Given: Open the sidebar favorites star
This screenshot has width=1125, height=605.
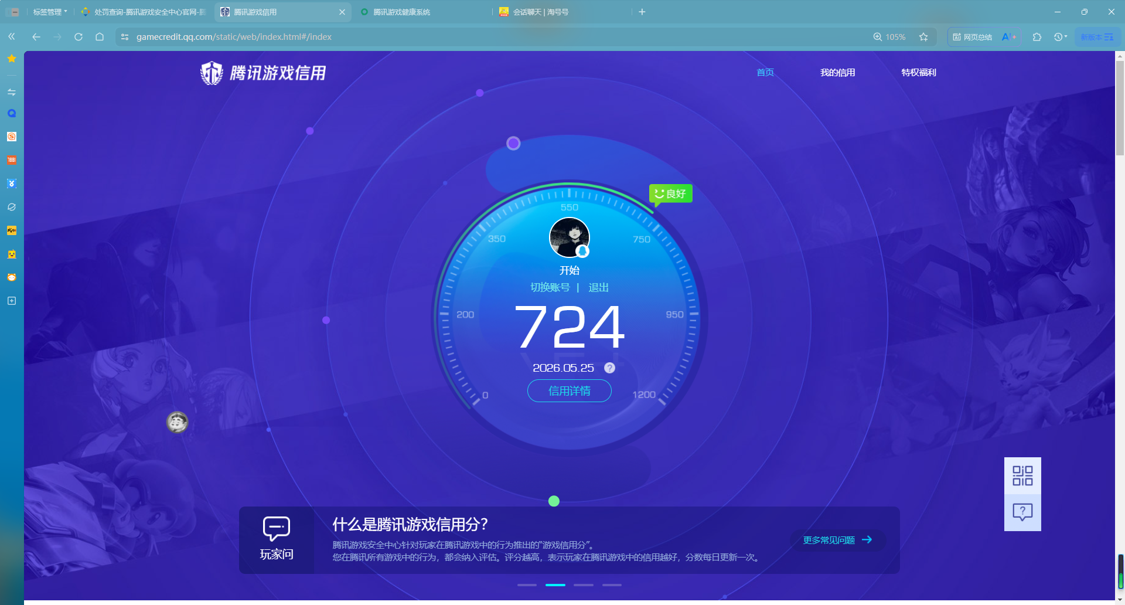Looking at the screenshot, I should [12, 59].
